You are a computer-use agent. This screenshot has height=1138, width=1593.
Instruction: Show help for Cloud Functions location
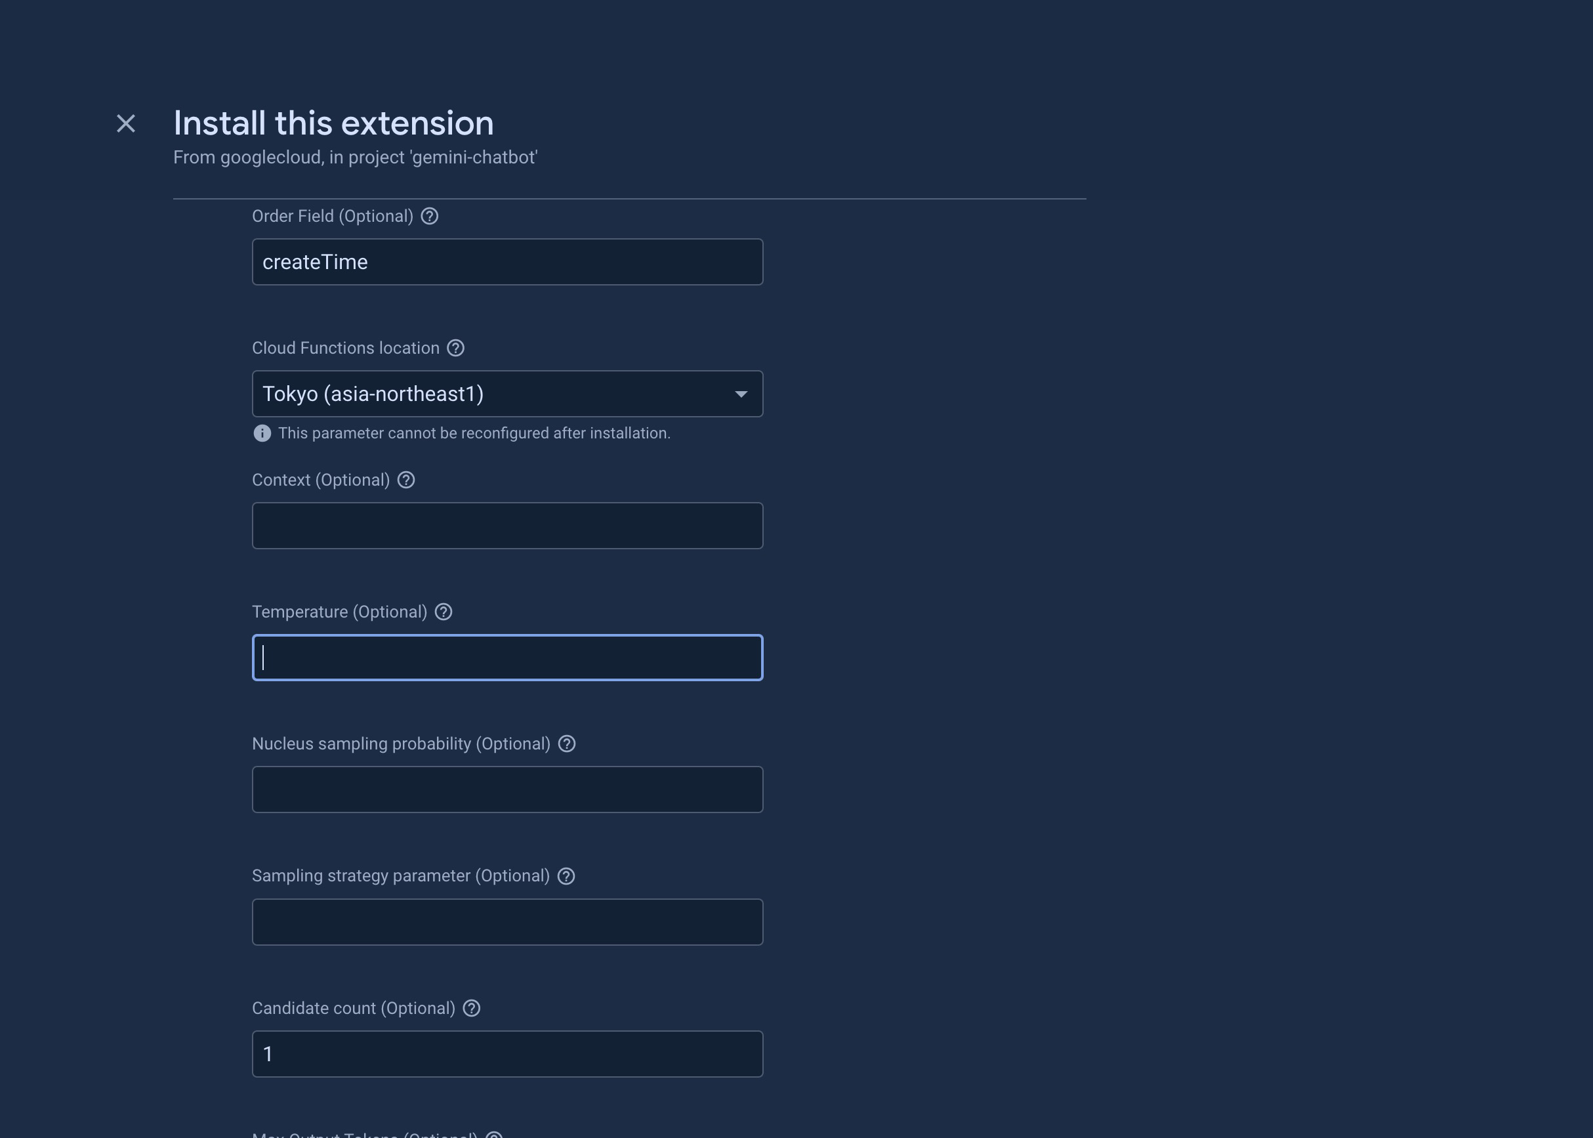(456, 348)
